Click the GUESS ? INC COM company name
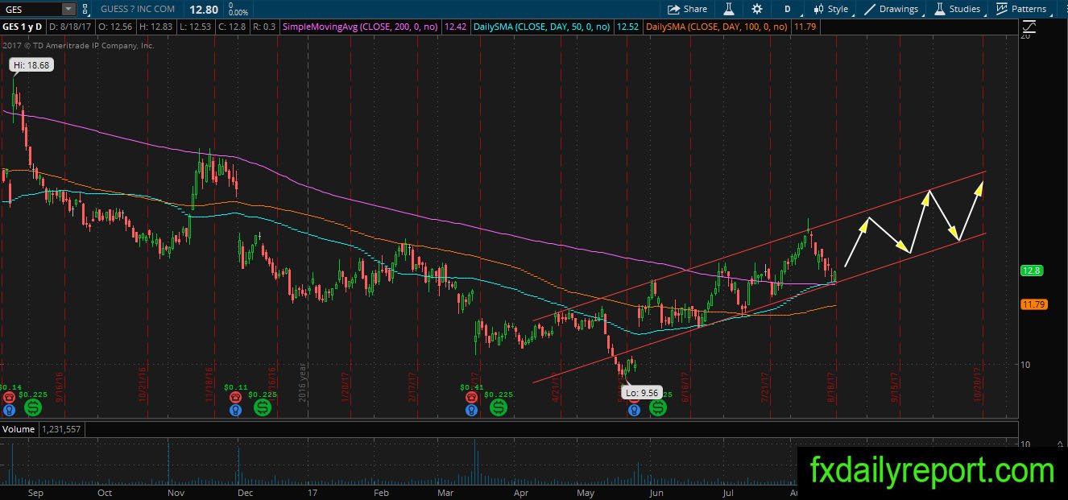The height and width of the screenshot is (500, 1068). tap(138, 9)
